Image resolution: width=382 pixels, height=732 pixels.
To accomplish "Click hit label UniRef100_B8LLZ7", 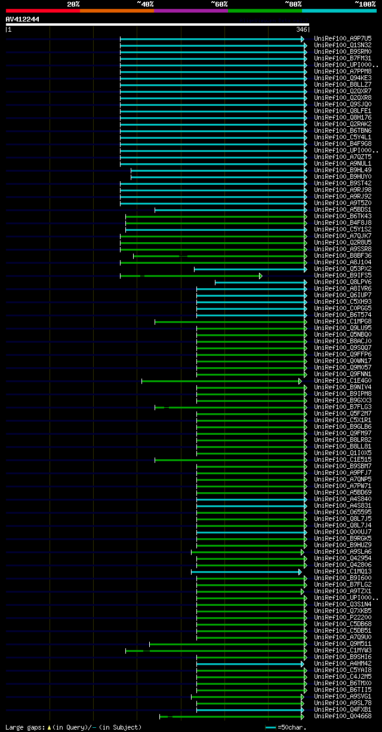I will 343,84.
